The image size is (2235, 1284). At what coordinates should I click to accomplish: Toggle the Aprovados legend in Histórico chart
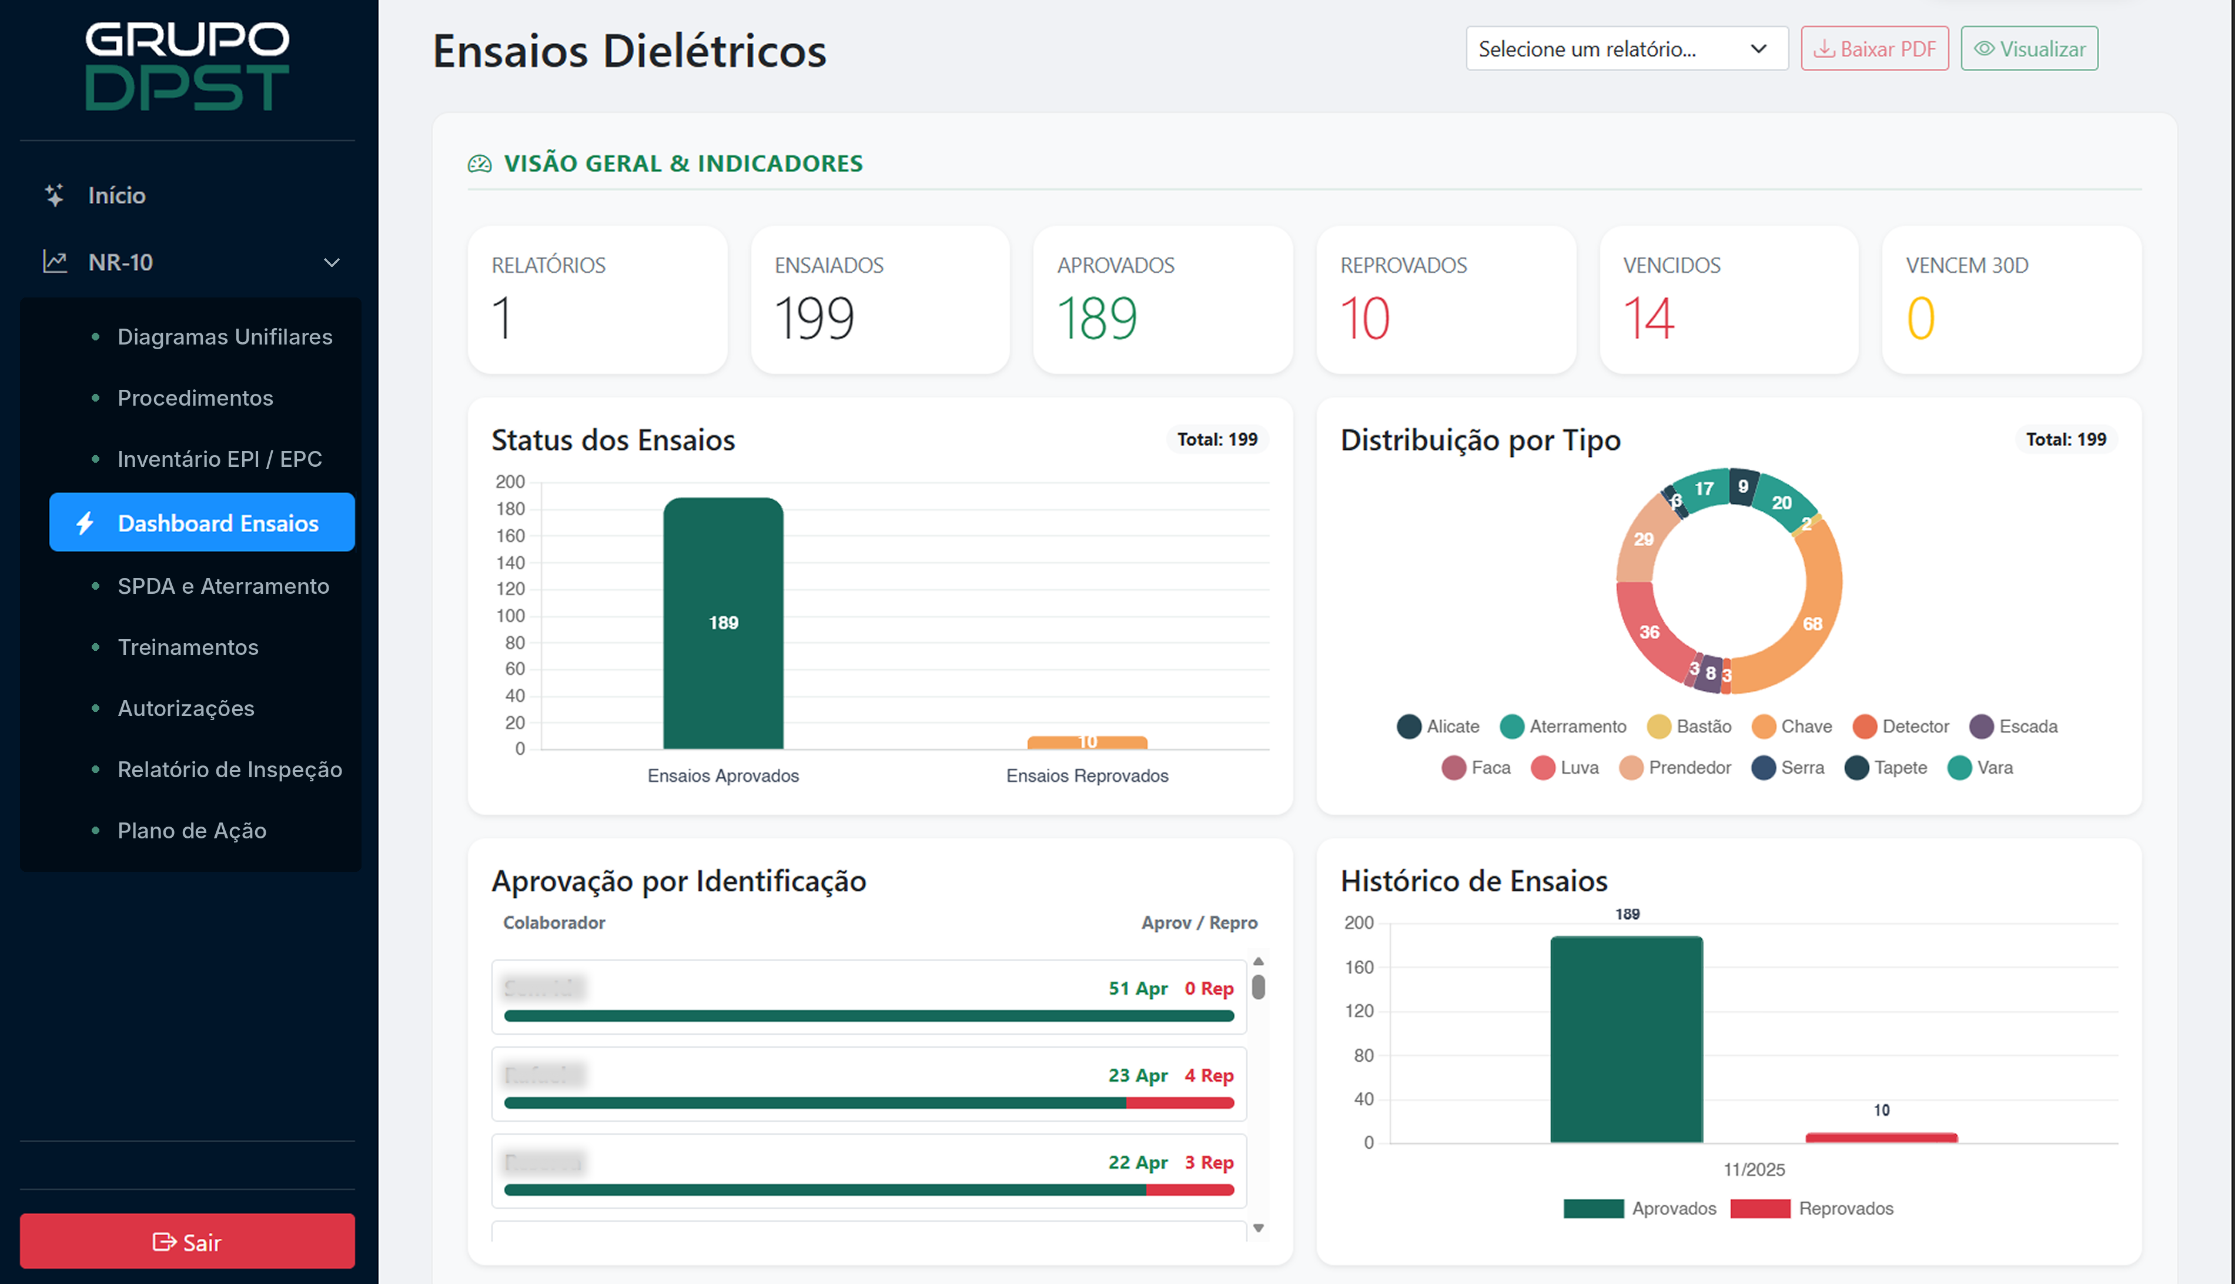pos(1639,1208)
